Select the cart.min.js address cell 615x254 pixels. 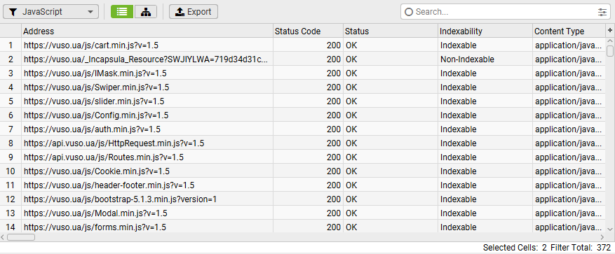click(147, 45)
